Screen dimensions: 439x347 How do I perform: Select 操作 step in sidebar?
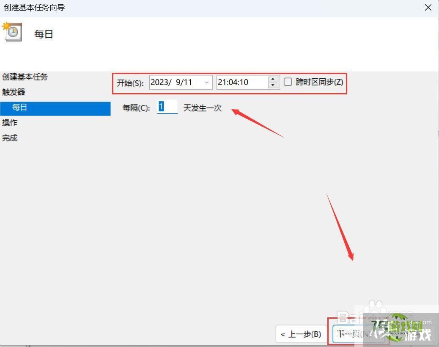[10, 122]
